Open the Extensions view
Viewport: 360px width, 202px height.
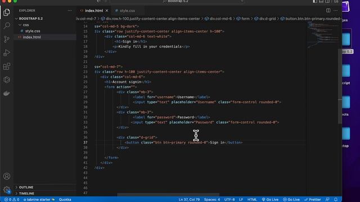click(7, 66)
